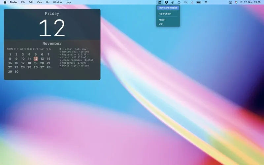Viewport: 264px width, 165px height.
Task: Click the crossed-out dimmed menu bar icon
Action: point(186,2)
